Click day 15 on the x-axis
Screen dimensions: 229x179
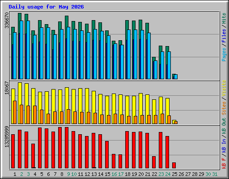coord(107,174)
